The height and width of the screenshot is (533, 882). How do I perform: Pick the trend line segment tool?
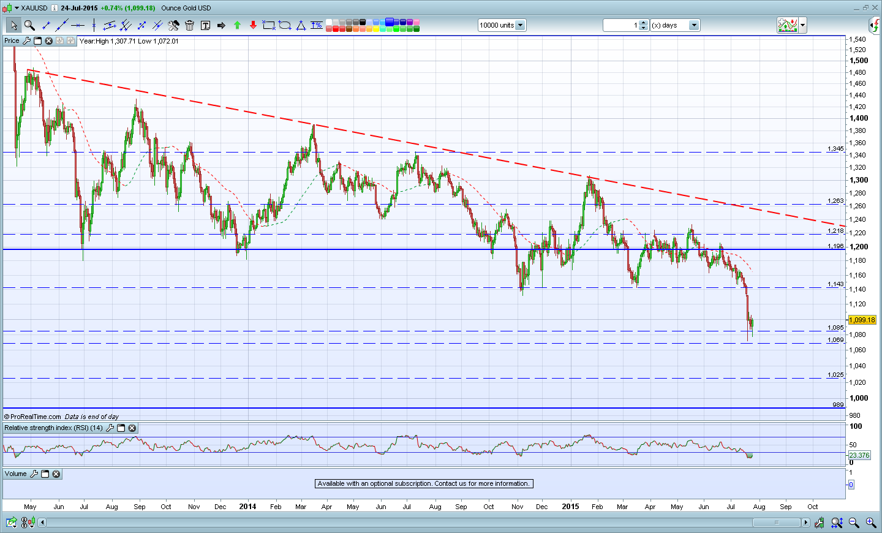pyautogui.click(x=46, y=25)
